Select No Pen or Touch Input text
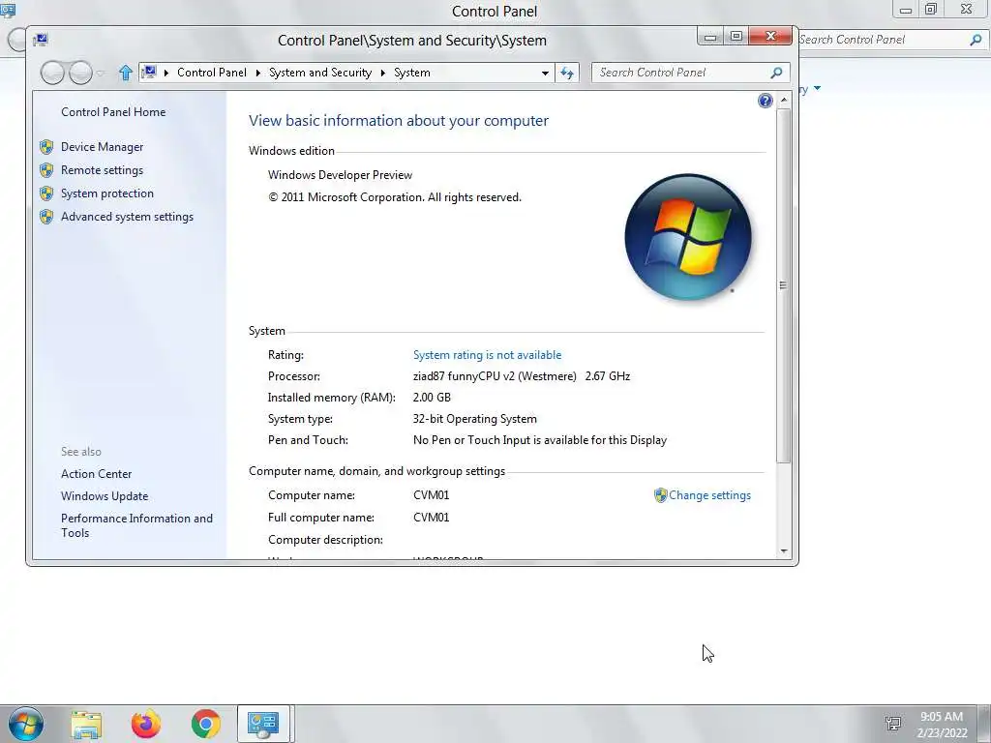991x743 pixels. click(x=540, y=440)
